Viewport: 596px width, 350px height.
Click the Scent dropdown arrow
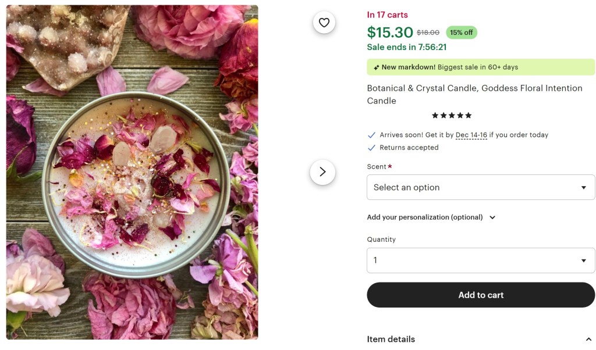[583, 188]
